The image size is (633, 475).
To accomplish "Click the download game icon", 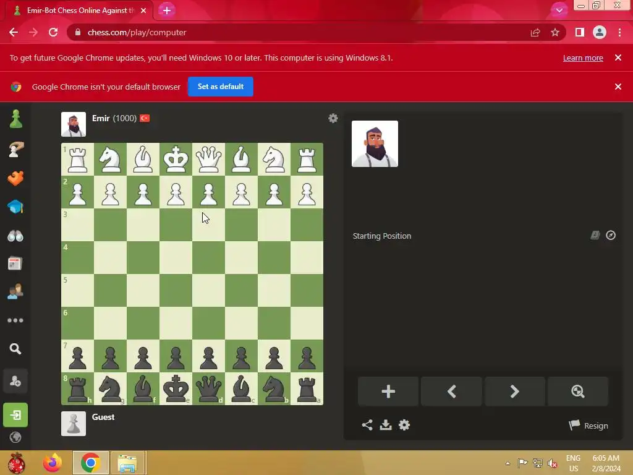I will coord(386,425).
